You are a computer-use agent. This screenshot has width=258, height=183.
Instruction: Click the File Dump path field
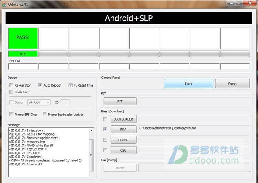point(194,167)
